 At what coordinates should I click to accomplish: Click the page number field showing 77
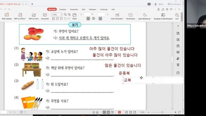(94, 14)
